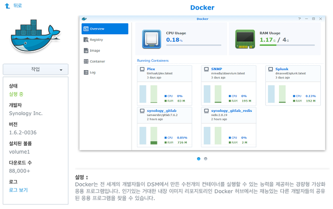Open the Plex container link
Image resolution: width=333 pixels, height=209 pixels.
click(151, 69)
